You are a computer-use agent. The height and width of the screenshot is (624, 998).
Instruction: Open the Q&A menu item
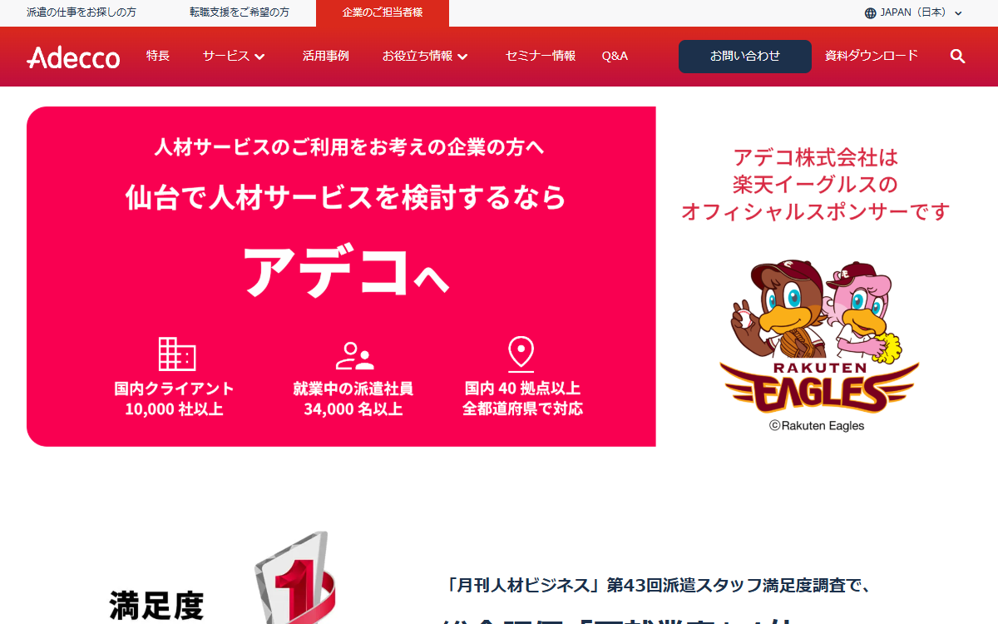coord(615,56)
